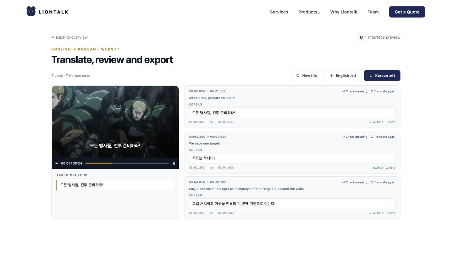Click end time 00:04.050 below second cue
454x255 pixels.
click(226, 168)
